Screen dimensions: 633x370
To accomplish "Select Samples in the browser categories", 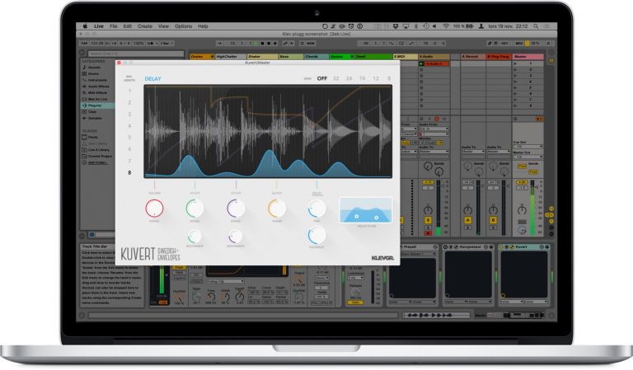I will (95, 118).
